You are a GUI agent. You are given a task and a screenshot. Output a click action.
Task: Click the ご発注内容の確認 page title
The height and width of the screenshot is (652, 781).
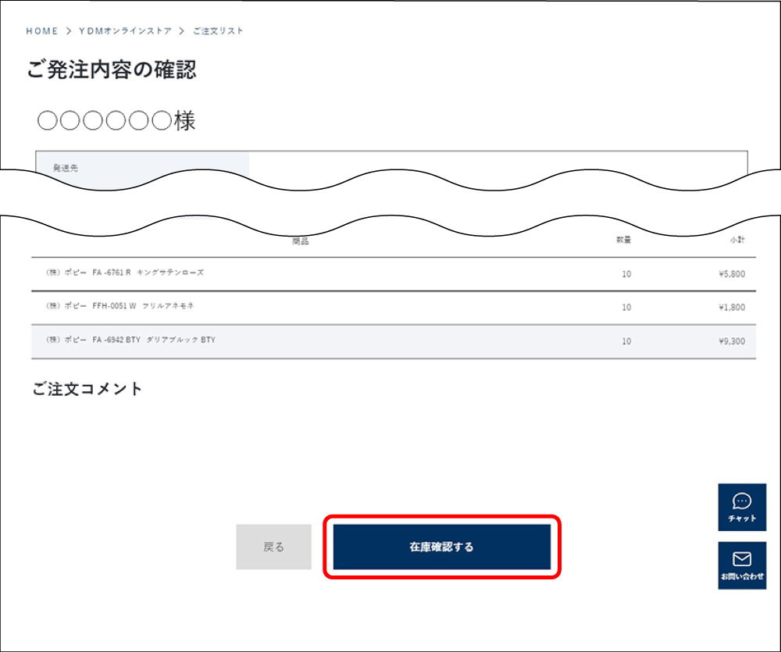pyautogui.click(x=112, y=69)
